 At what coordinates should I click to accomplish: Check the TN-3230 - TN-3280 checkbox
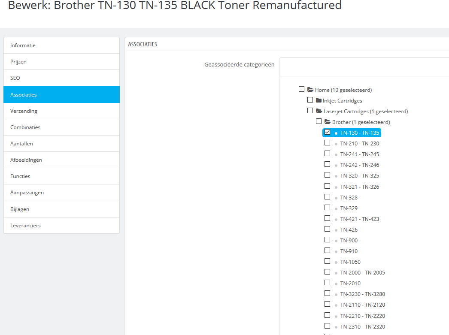(x=327, y=293)
